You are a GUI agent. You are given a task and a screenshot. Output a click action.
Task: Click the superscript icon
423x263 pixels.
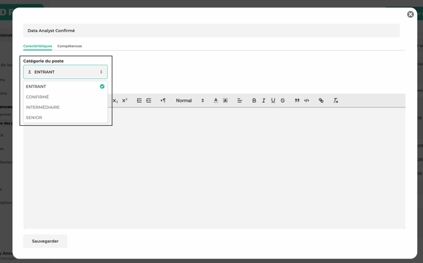click(124, 101)
